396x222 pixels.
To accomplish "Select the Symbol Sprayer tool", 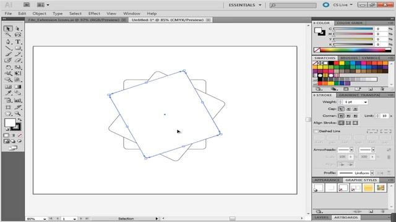I will (8, 100).
